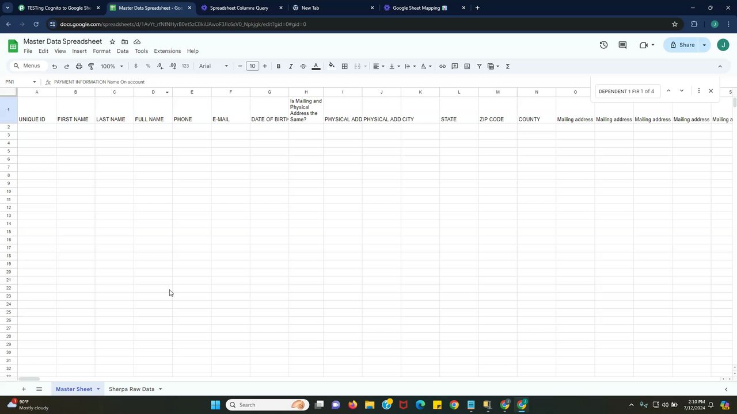Viewport: 737px width, 414px height.
Task: Open the Functions sigma menu
Action: tap(508, 66)
